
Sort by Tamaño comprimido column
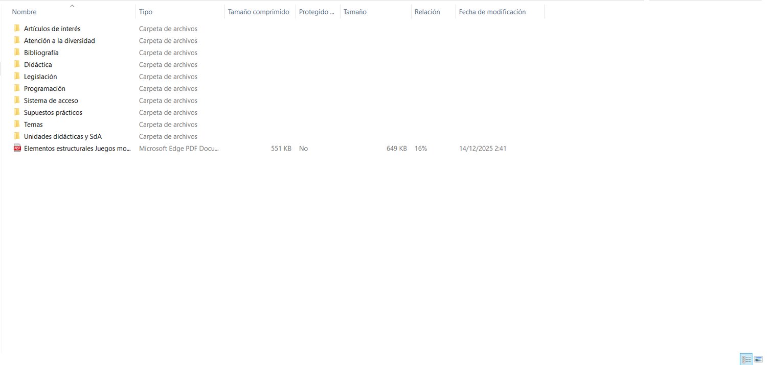(260, 12)
